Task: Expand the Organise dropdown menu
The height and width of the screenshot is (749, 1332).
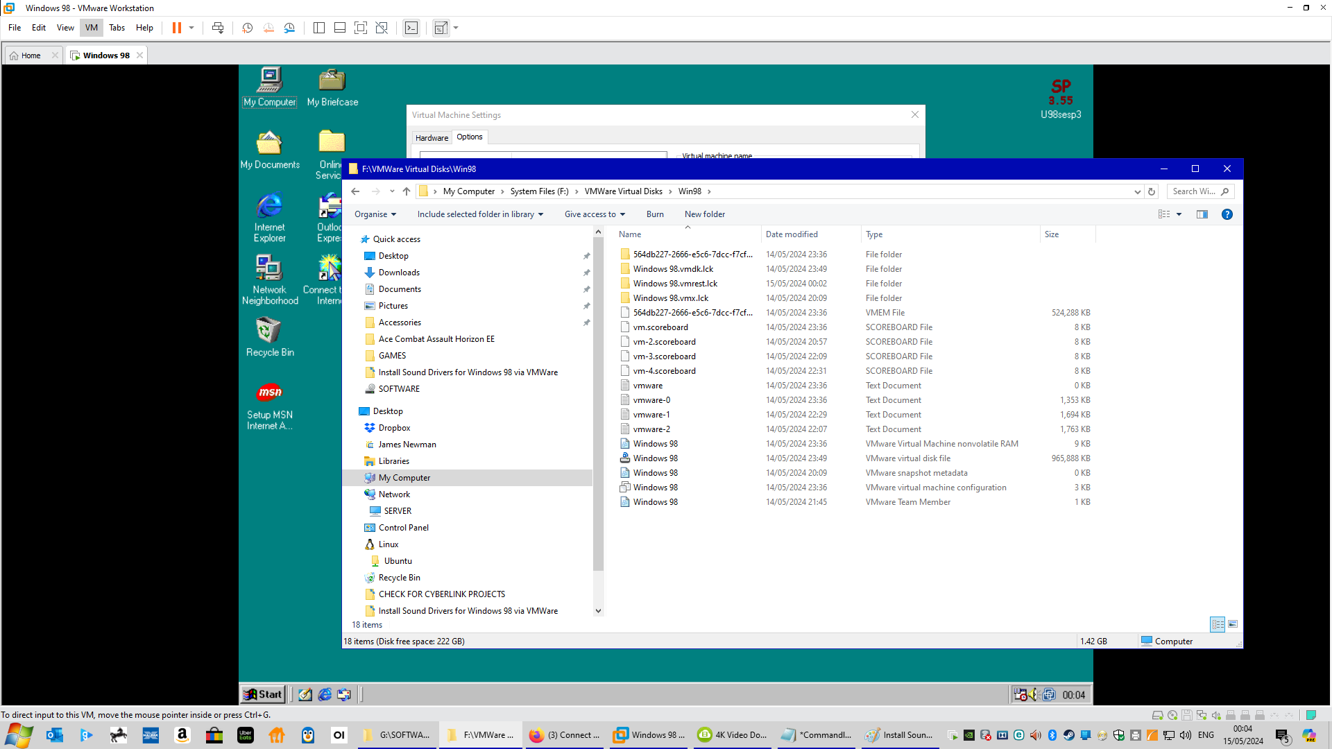Action: 375,214
